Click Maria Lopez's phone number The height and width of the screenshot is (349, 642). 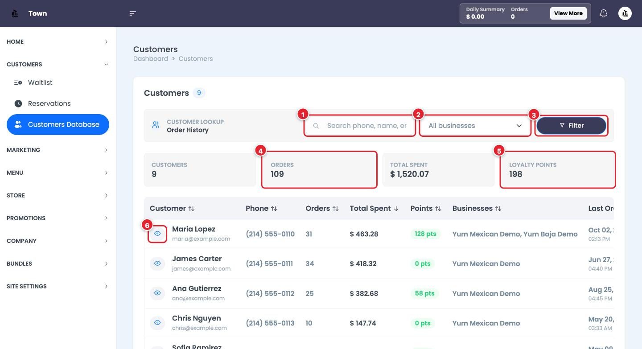click(x=270, y=234)
